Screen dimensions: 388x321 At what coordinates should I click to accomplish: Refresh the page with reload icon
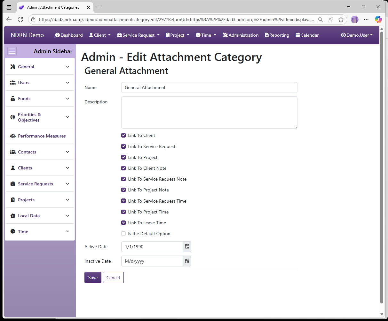point(20,19)
